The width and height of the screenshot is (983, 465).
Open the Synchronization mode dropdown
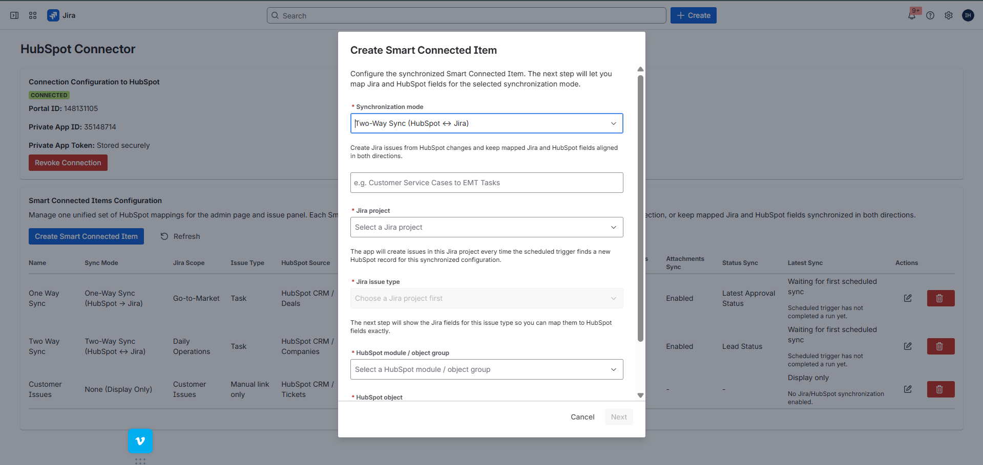[486, 123]
